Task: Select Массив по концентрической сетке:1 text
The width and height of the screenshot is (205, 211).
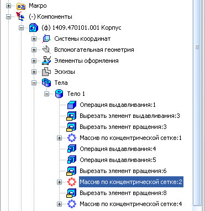Action: pos(130,138)
